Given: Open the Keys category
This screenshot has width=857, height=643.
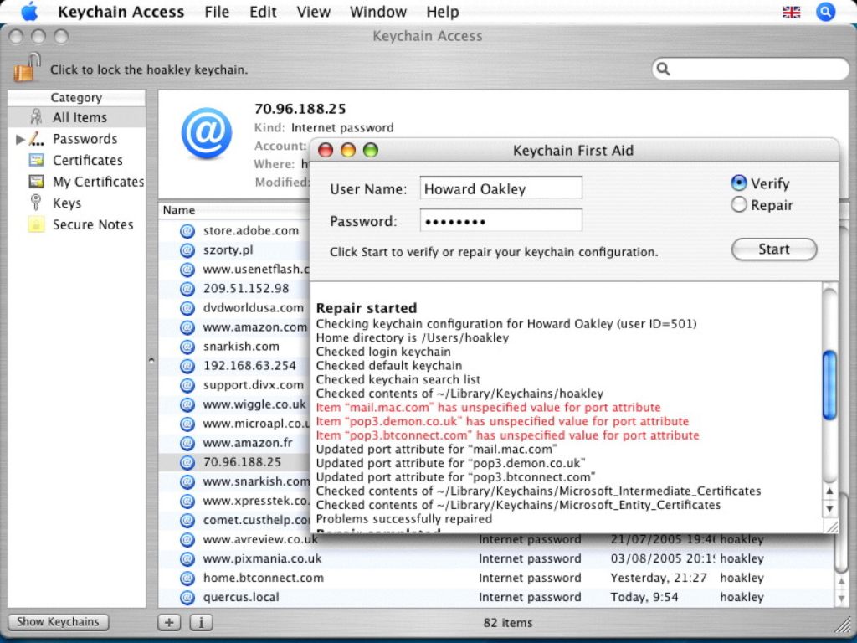Looking at the screenshot, I should click(x=66, y=203).
